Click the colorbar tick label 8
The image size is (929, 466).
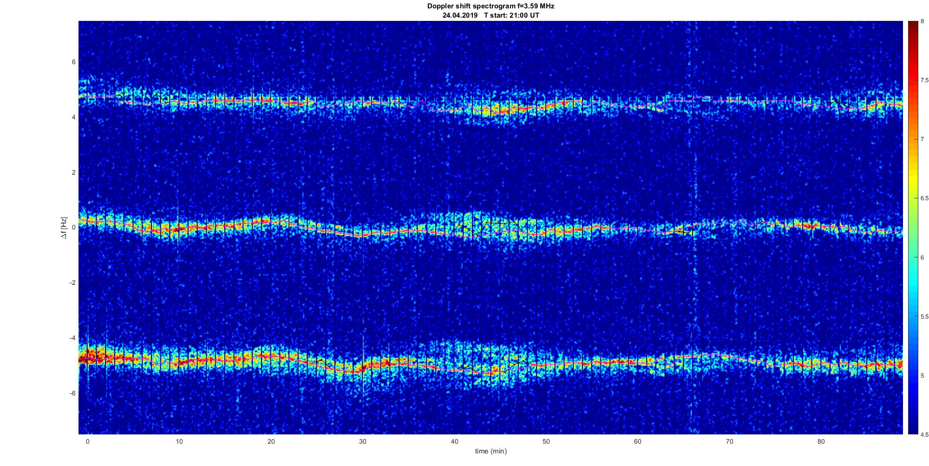pyautogui.click(x=922, y=21)
